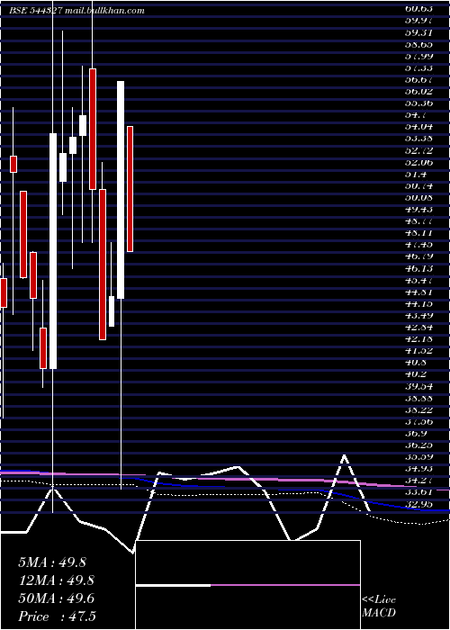Click the 36.9 price axis label
450x630 pixels.
(416, 433)
